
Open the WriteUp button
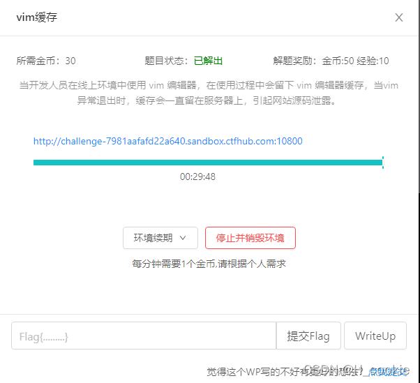(x=375, y=336)
